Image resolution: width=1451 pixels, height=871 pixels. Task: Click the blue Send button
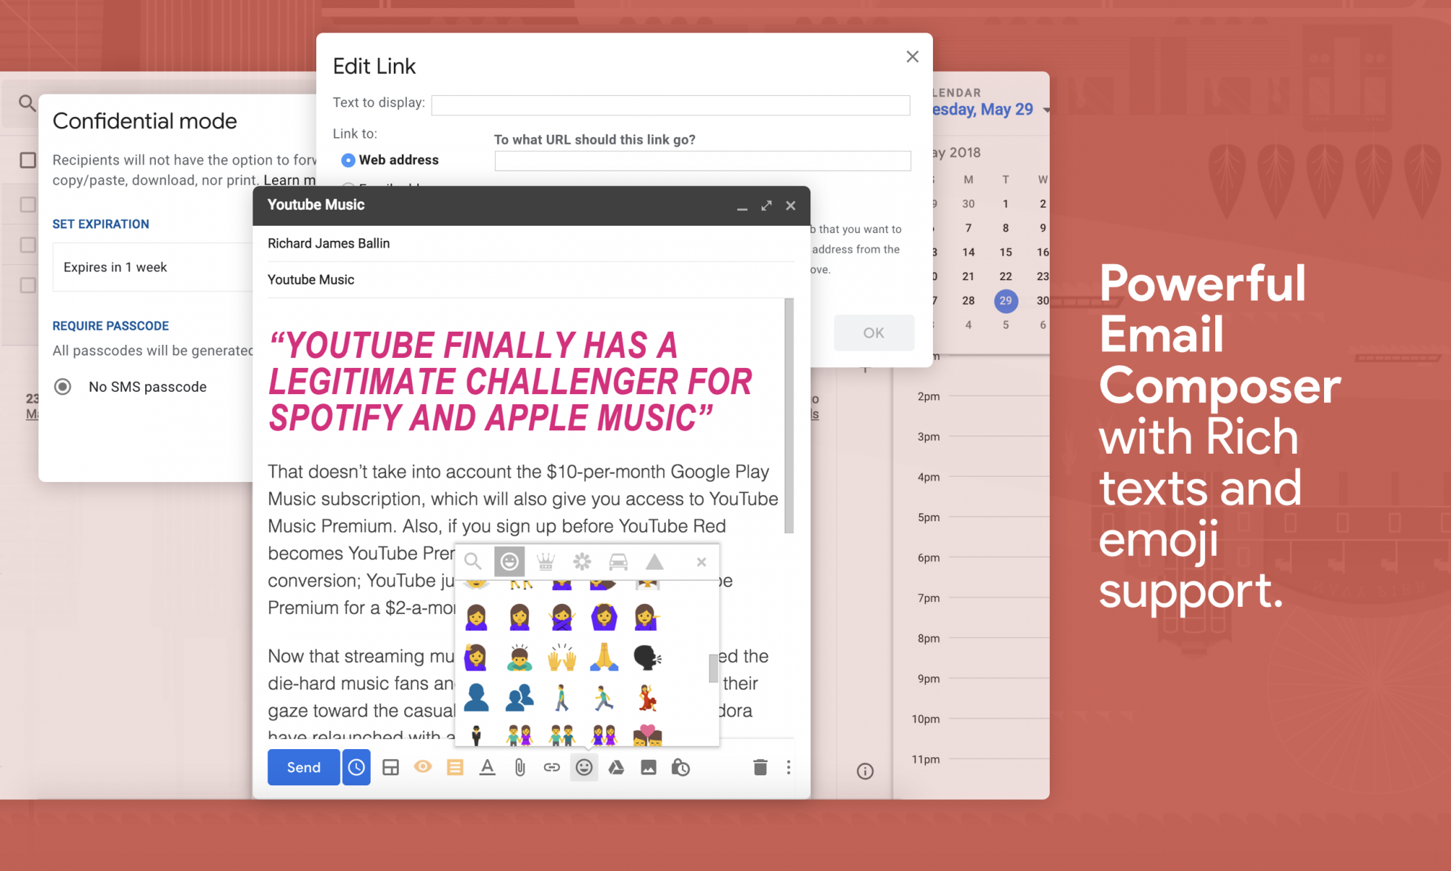click(303, 767)
